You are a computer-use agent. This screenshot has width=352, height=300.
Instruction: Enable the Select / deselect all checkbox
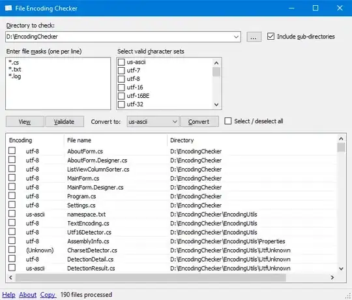228,121
